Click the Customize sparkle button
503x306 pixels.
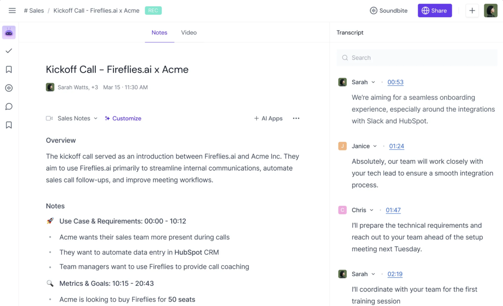(123, 118)
